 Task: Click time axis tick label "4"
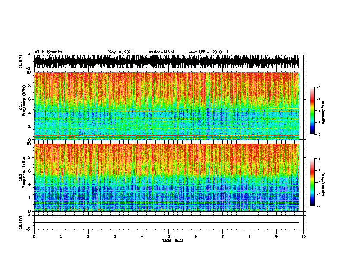pos(142,236)
